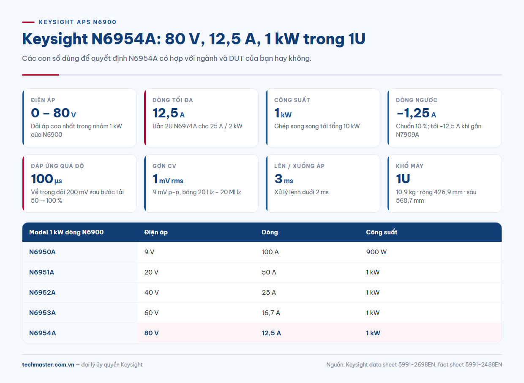Select the N6951A table row name
The height and width of the screenshot is (383, 524).
[x=41, y=272]
